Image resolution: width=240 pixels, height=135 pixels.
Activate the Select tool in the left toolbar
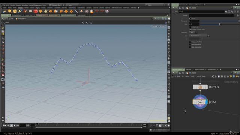(3, 39)
